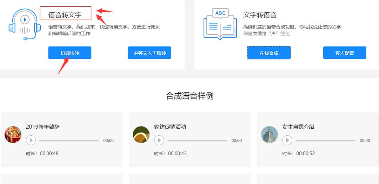379x184 pixels.
Task: Select the 家纺促销活动 sample title
Action: pyautogui.click(x=170, y=127)
